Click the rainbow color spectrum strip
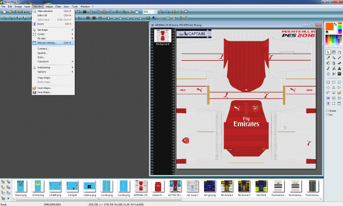The height and width of the screenshot is (206, 343). click(x=340, y=28)
